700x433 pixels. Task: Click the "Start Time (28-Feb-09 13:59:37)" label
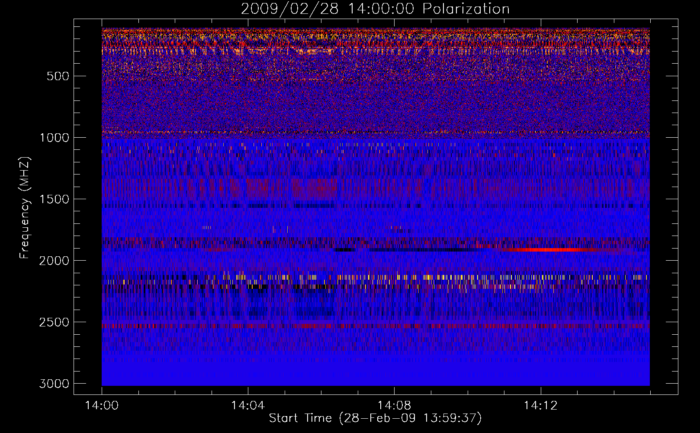375,418
